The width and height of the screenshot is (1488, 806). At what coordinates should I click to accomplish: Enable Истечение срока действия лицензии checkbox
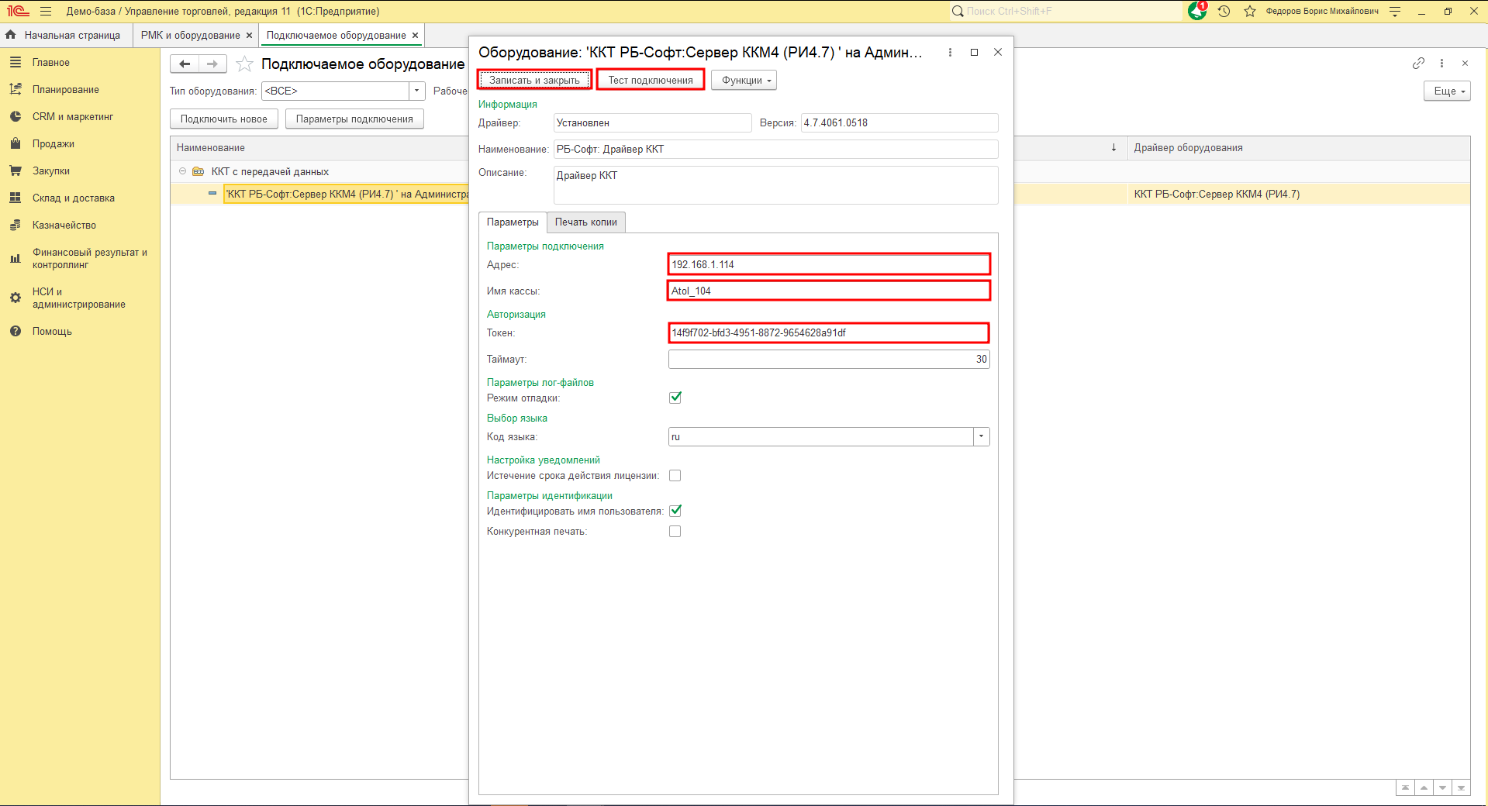(675, 476)
